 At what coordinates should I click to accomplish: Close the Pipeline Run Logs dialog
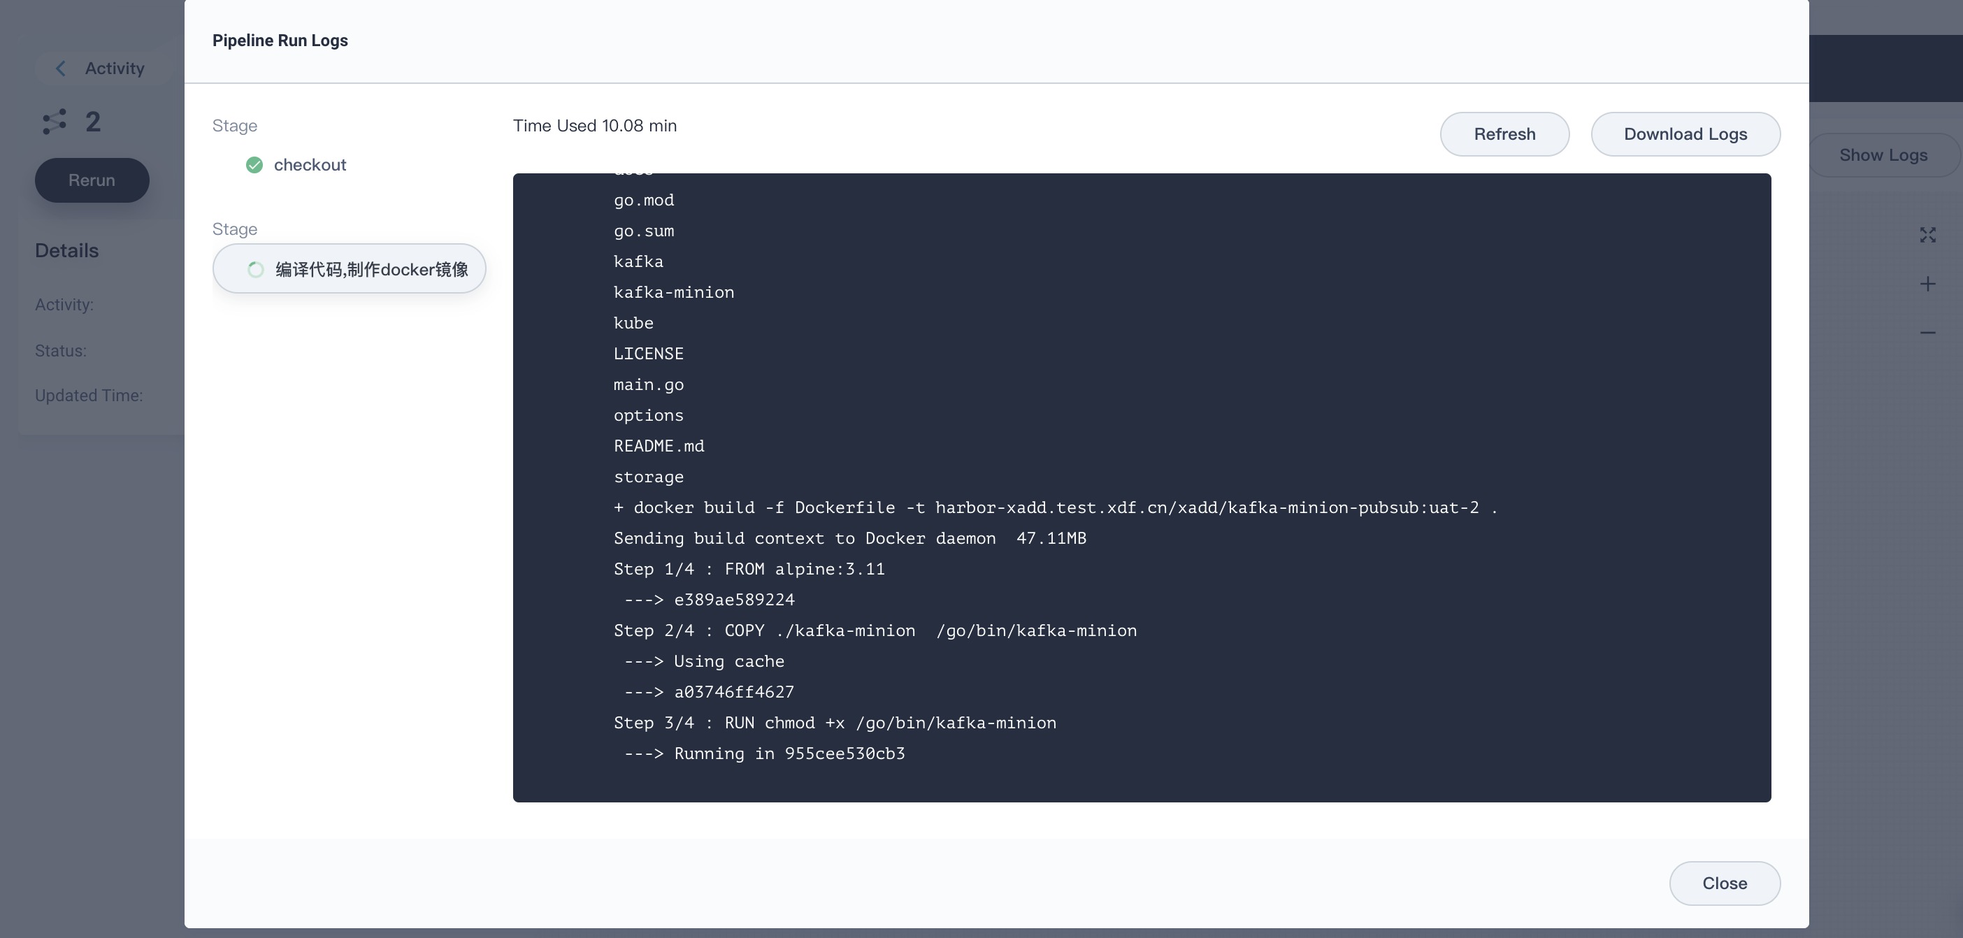[x=1724, y=883]
